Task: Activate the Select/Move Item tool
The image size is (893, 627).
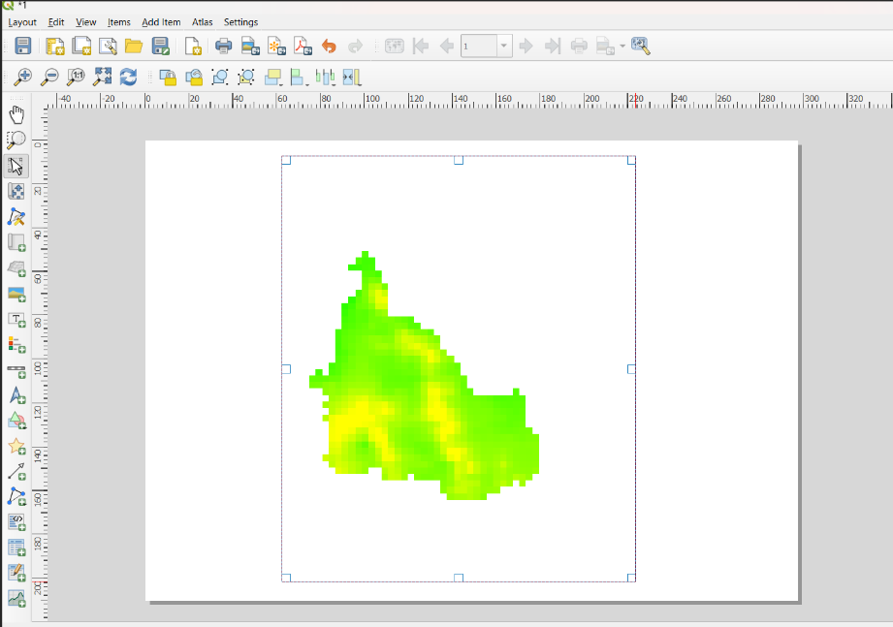Action: [16, 166]
